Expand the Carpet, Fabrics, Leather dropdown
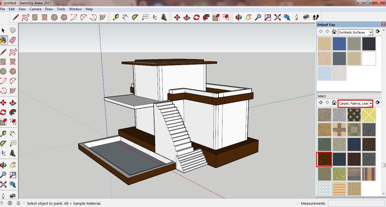 click(x=370, y=103)
